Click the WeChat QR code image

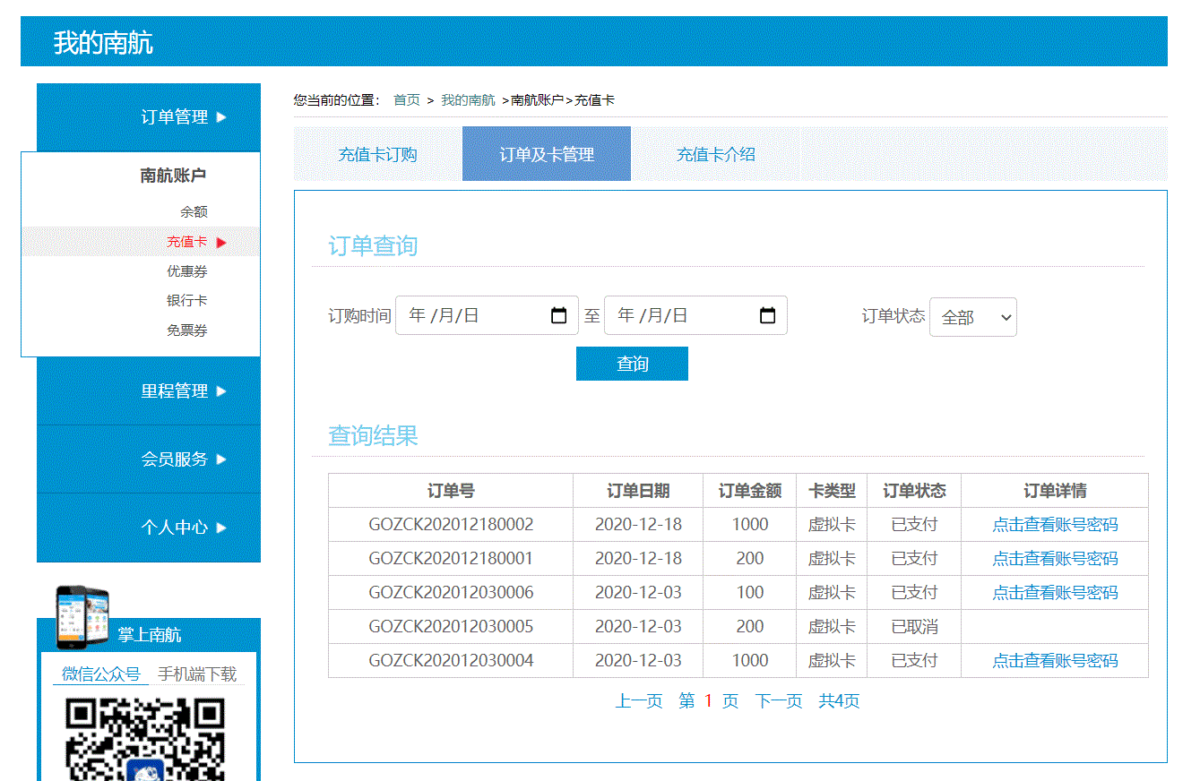[x=145, y=740]
